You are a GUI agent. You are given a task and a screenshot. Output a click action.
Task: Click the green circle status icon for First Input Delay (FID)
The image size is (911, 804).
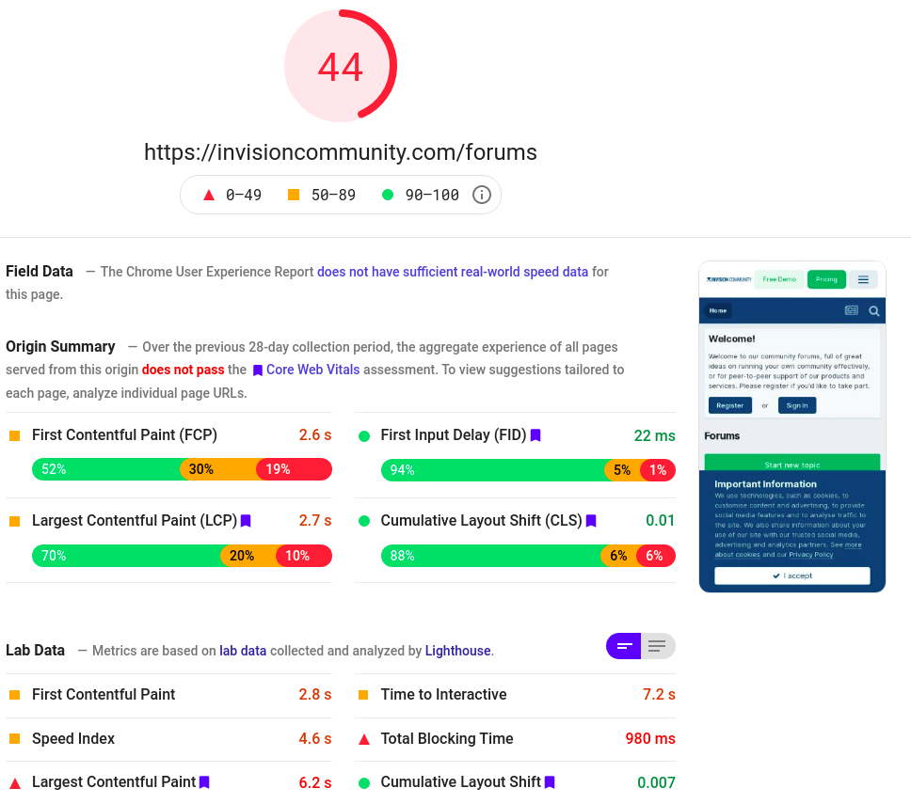(x=364, y=436)
